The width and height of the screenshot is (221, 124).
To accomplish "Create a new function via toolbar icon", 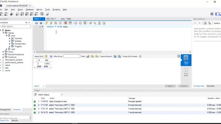I will point(36,14).
